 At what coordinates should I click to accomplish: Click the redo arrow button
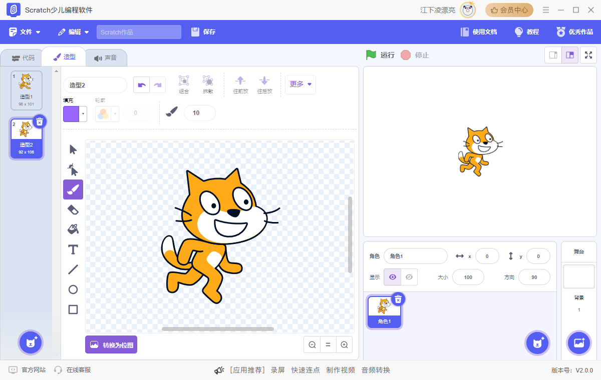point(158,85)
